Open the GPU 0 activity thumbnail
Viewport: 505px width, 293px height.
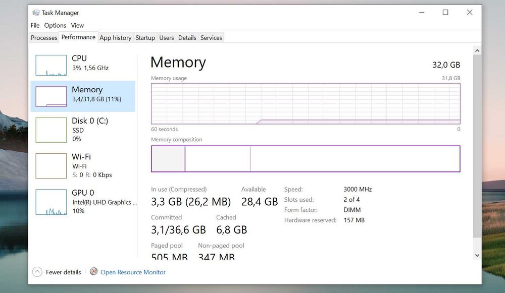(51, 202)
